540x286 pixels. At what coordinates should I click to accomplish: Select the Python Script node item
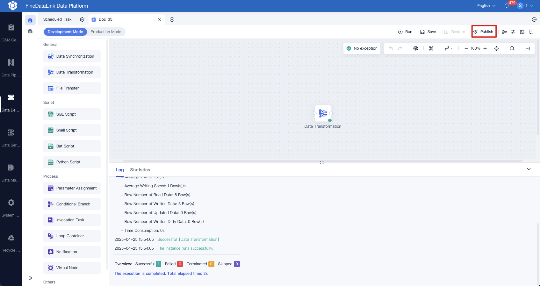tap(72, 162)
